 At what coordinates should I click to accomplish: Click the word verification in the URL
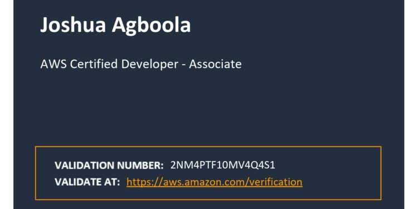[277, 182]
